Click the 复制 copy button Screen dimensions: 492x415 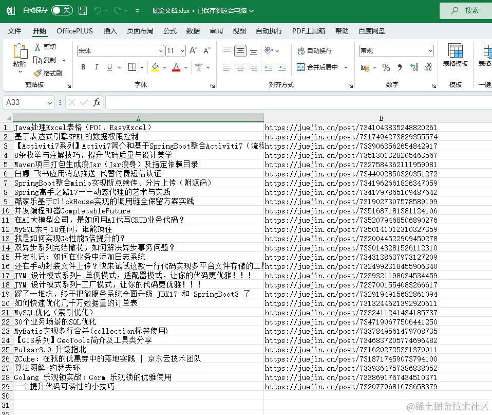pyautogui.click(x=45, y=60)
